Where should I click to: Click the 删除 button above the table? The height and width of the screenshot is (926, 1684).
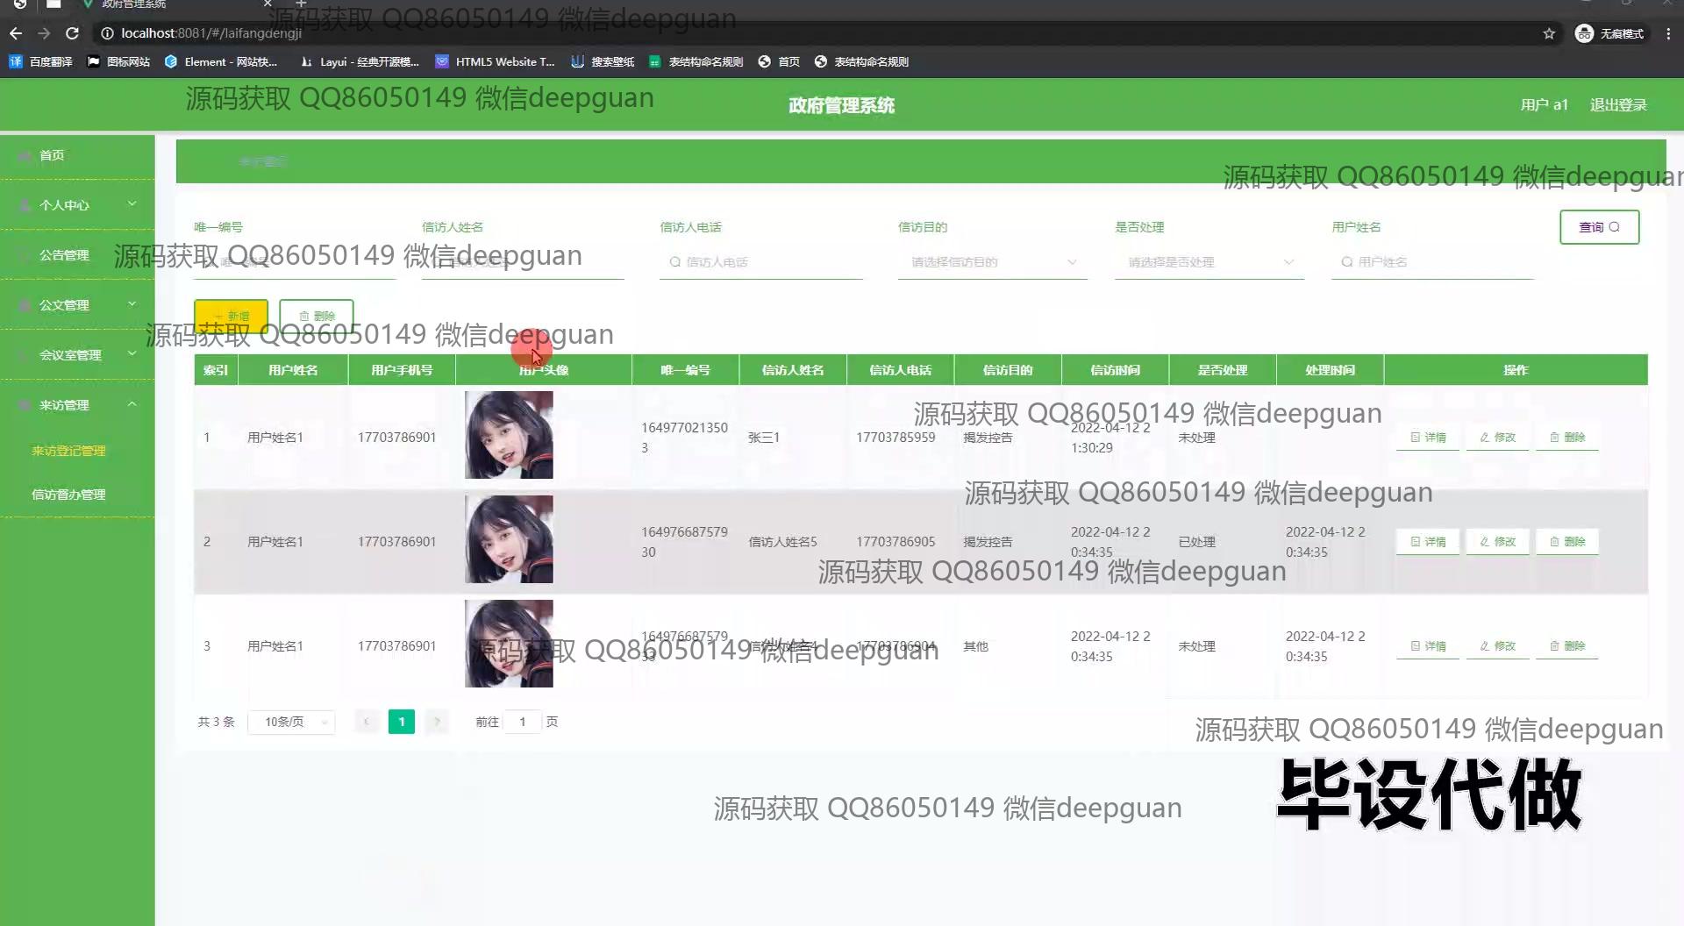pyautogui.click(x=317, y=316)
